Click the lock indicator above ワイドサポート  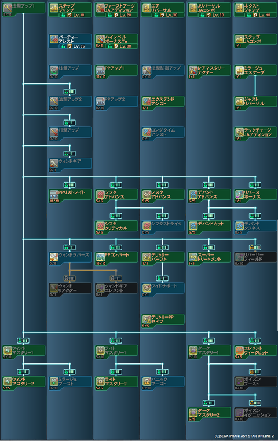tap(162, 278)
